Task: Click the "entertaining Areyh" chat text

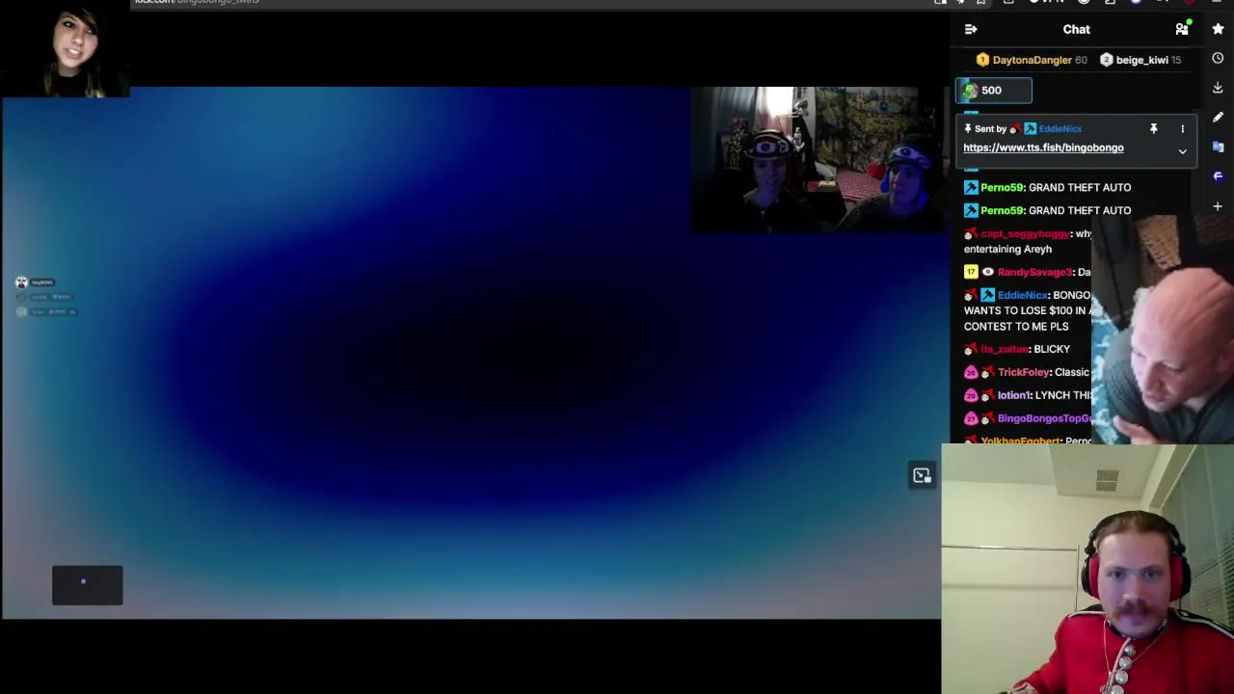Action: coord(1007,249)
